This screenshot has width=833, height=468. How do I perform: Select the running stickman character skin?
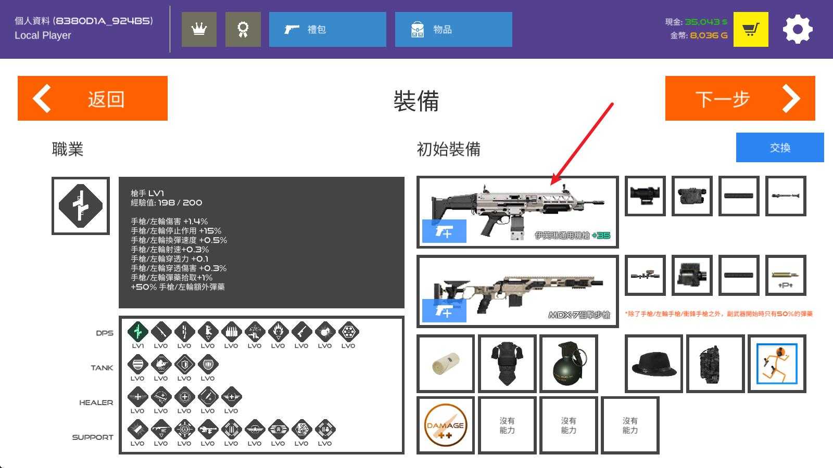777,363
